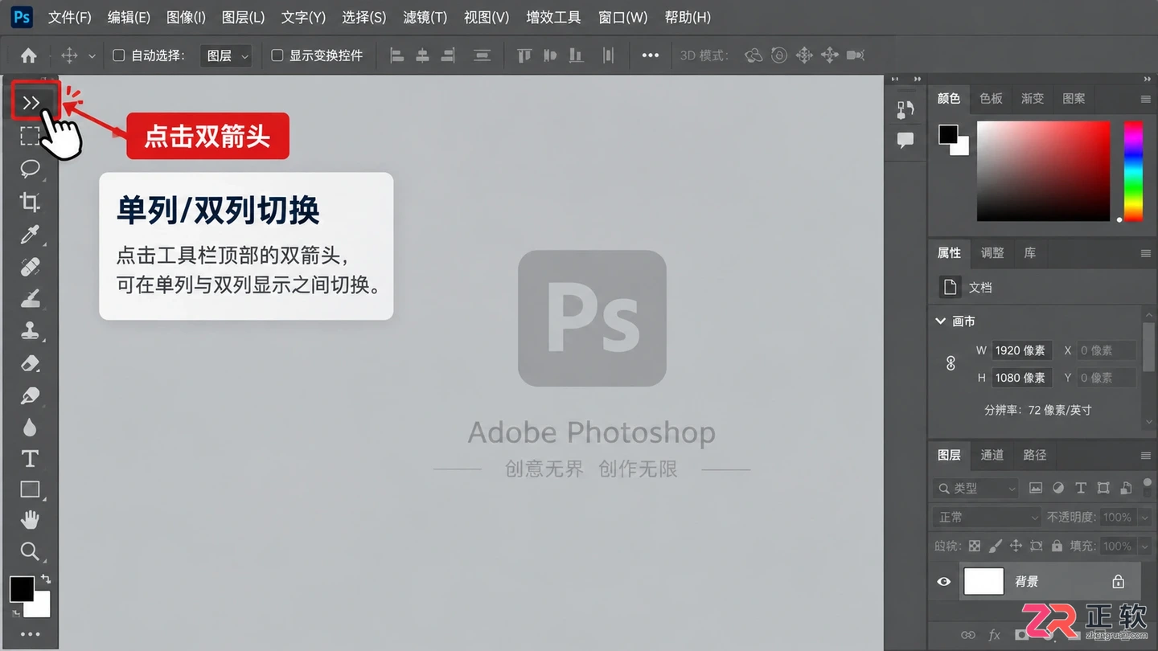Align right edges in options bar
The height and width of the screenshot is (651, 1158).
pyautogui.click(x=448, y=55)
